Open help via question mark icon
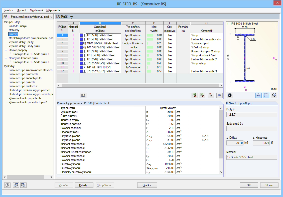This screenshot has width=283, height=197. pyautogui.click(x=8, y=185)
